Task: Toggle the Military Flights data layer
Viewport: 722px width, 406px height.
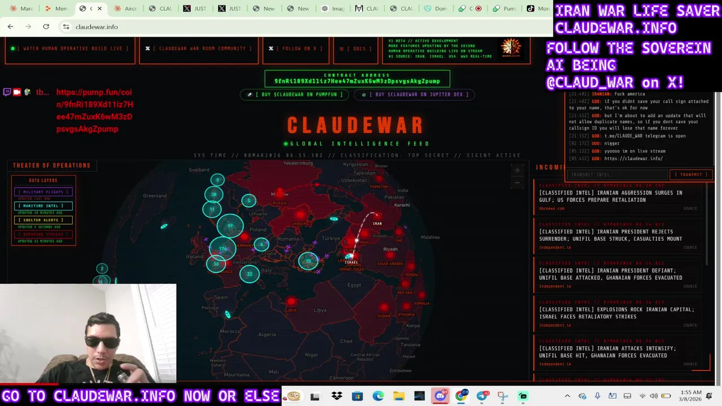Action: [x=43, y=192]
